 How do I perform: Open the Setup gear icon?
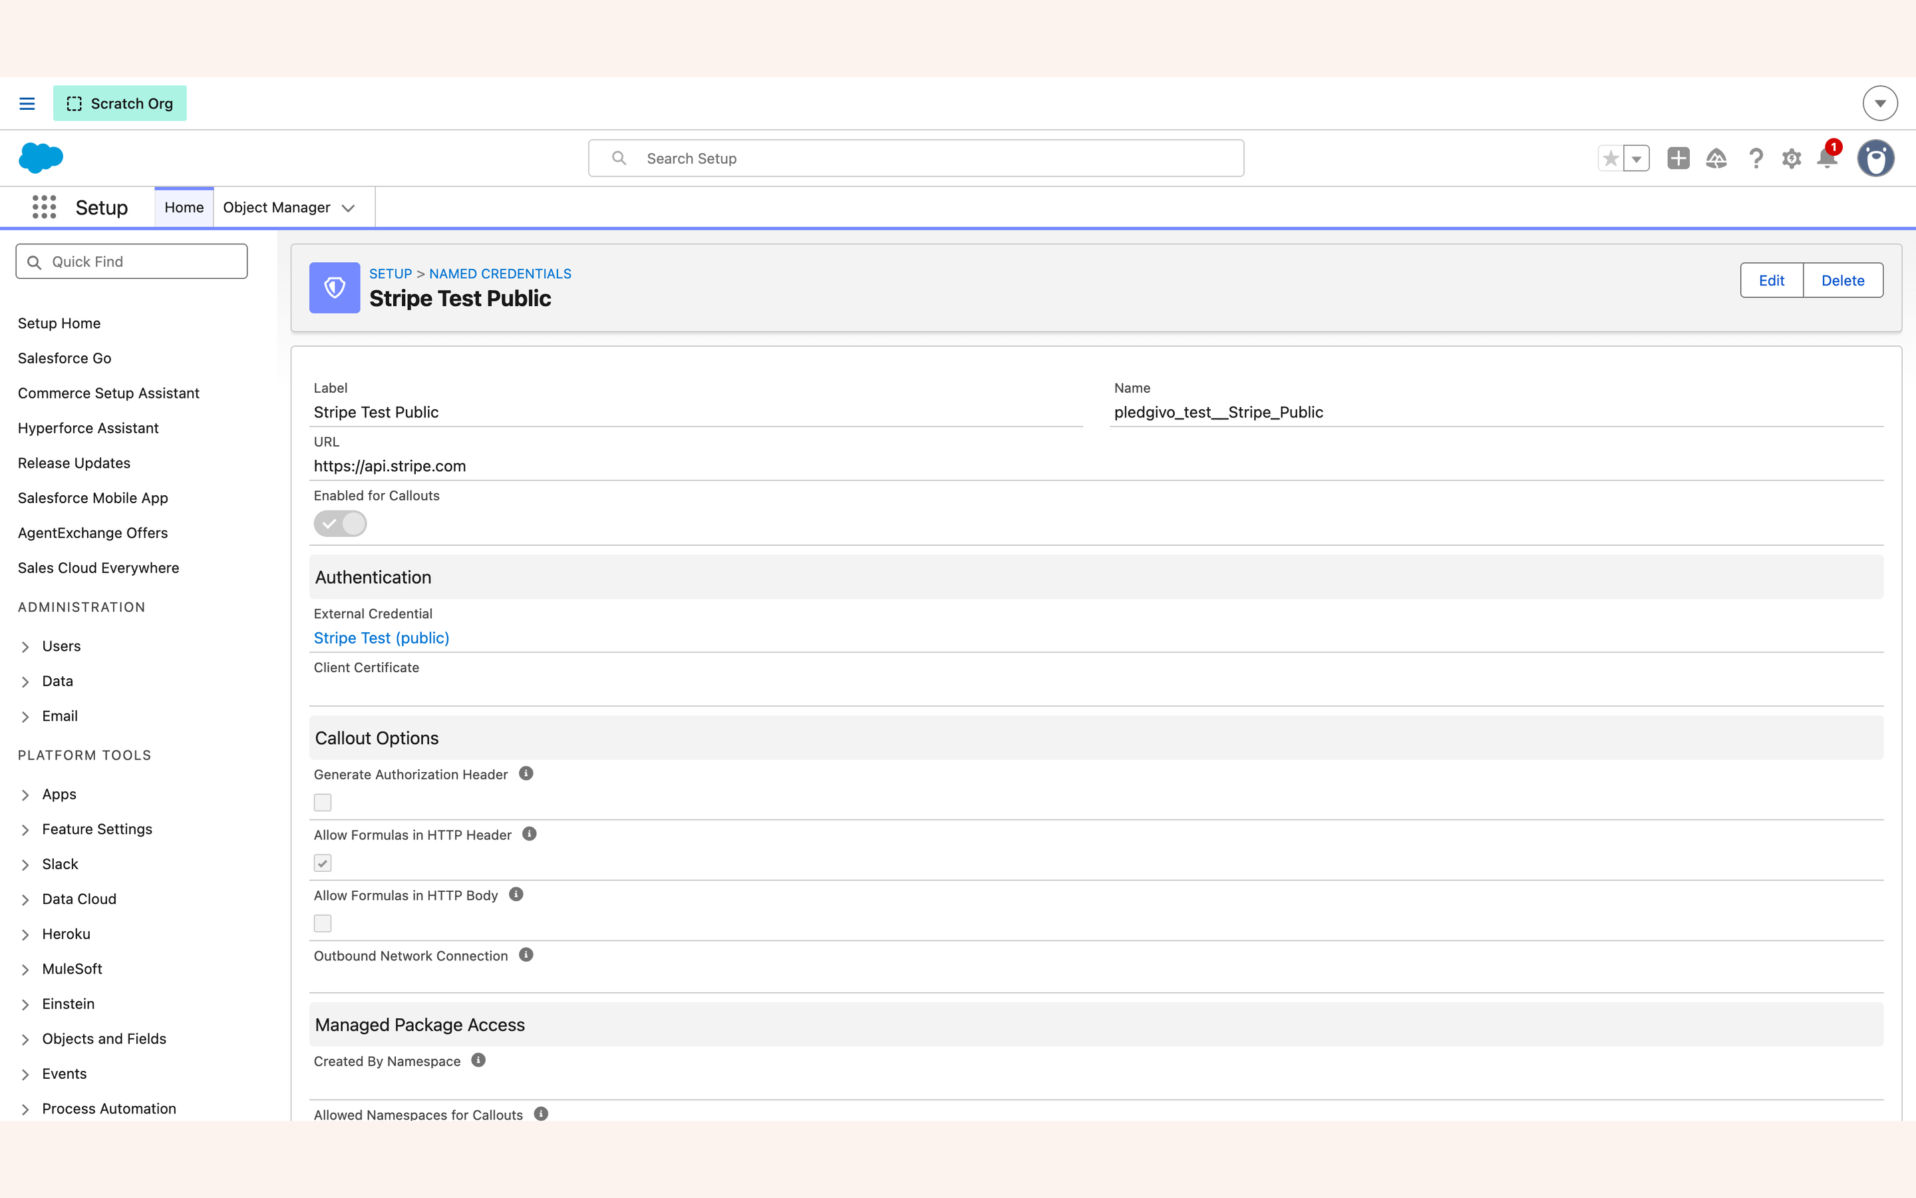click(1792, 158)
